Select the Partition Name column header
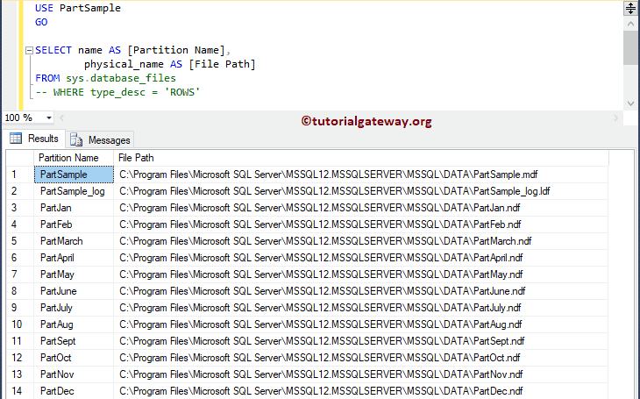Screen dimensions: 640x399 pyautogui.click(x=74, y=158)
